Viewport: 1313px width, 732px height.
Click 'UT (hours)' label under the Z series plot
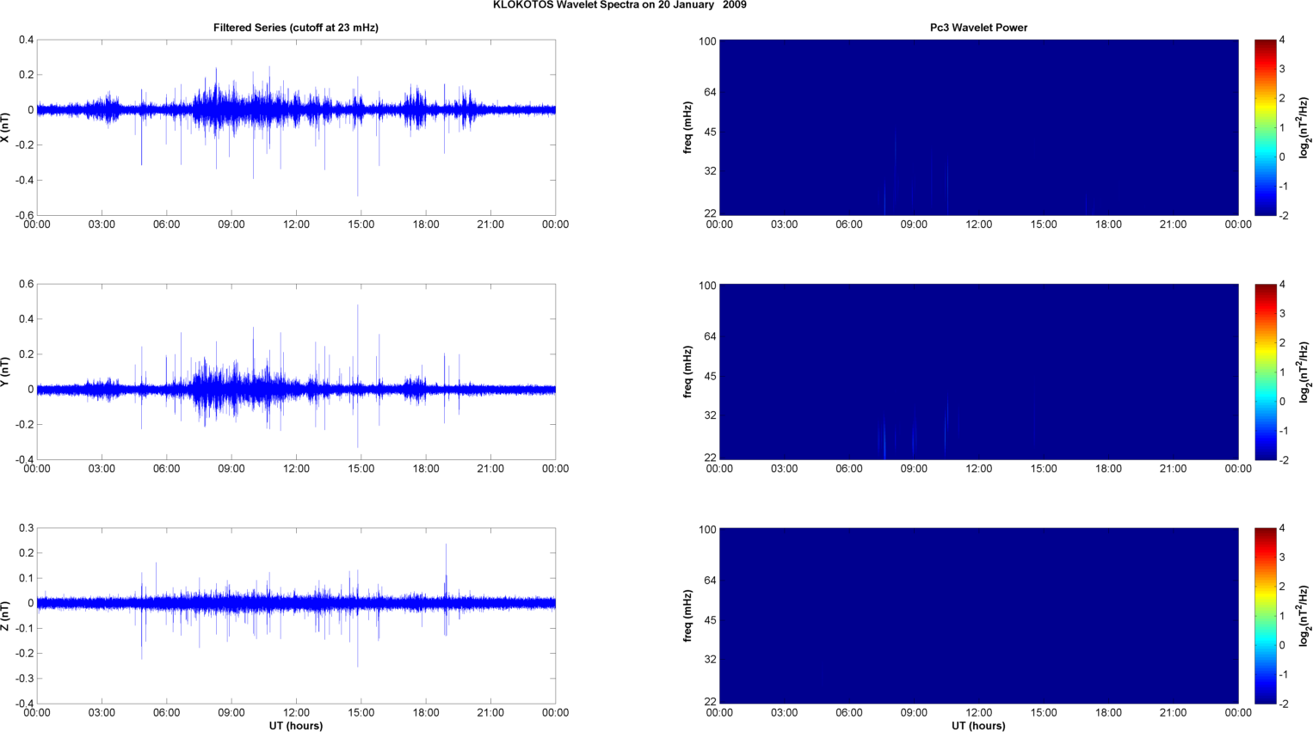(296, 726)
